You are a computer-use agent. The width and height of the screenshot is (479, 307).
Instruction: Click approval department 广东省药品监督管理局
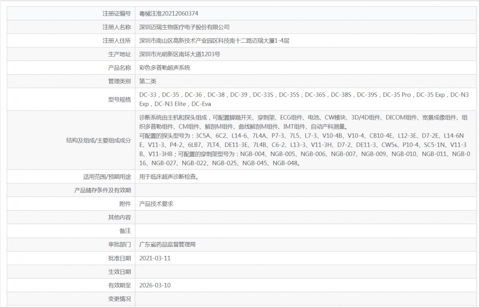[167, 244]
